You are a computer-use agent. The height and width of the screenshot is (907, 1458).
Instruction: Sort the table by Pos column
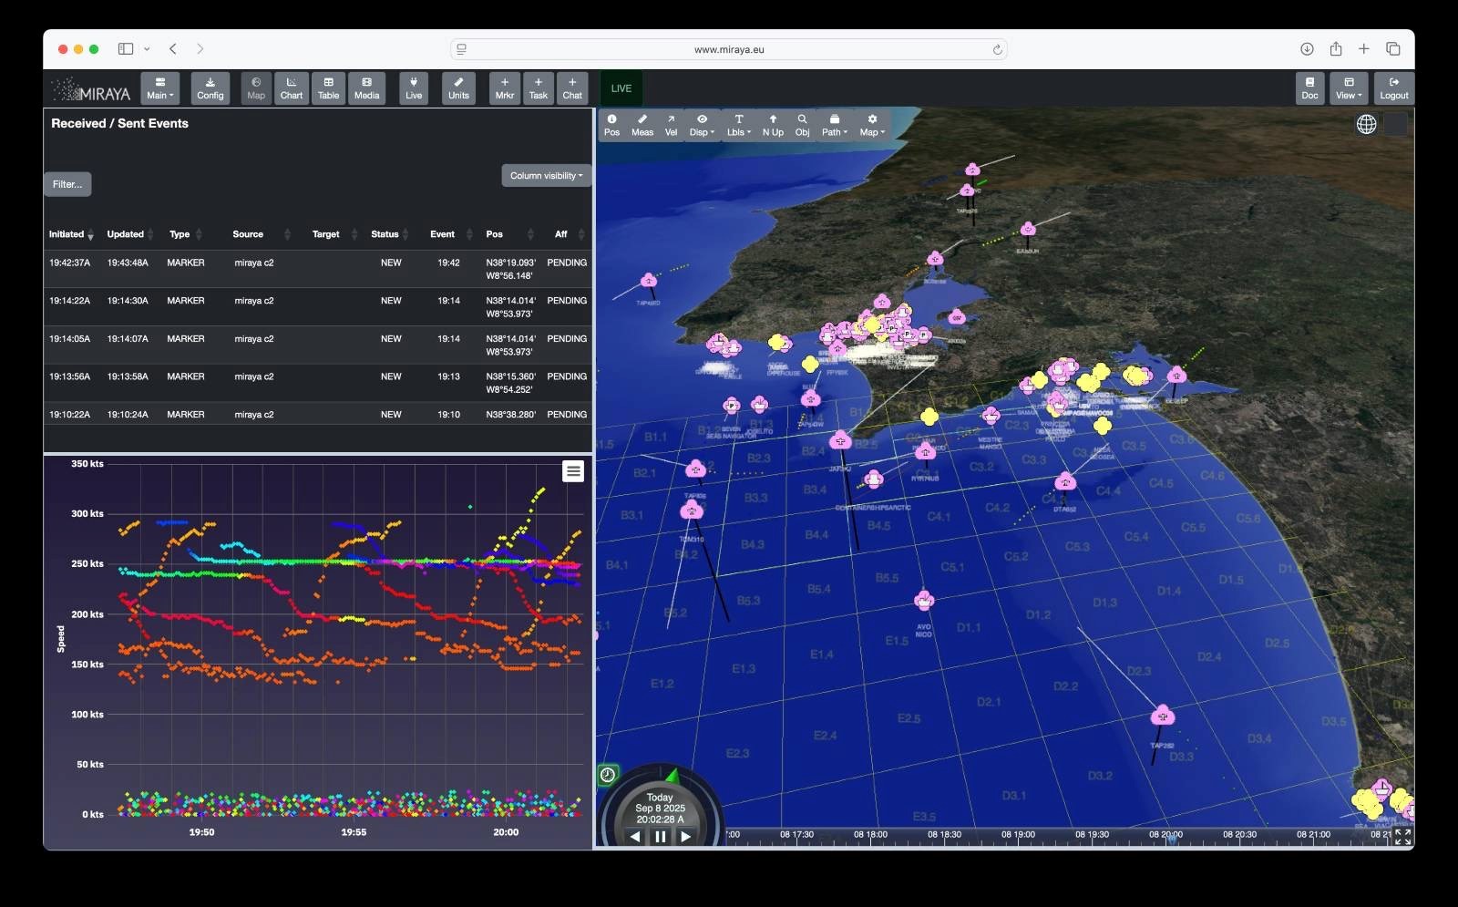pyautogui.click(x=510, y=234)
